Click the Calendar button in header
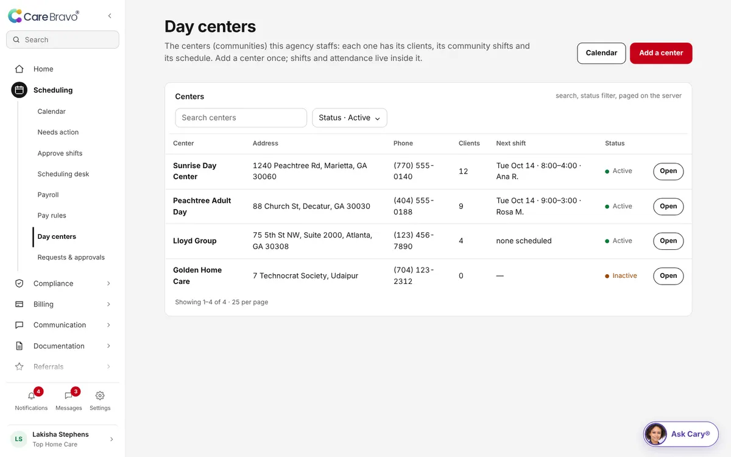Image resolution: width=731 pixels, height=457 pixels. coord(601,53)
